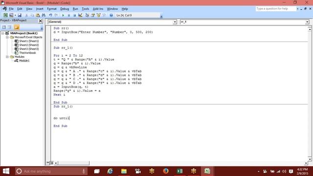
Task: Open the Insert object dropdown arrow
Action: click(x=15, y=15)
